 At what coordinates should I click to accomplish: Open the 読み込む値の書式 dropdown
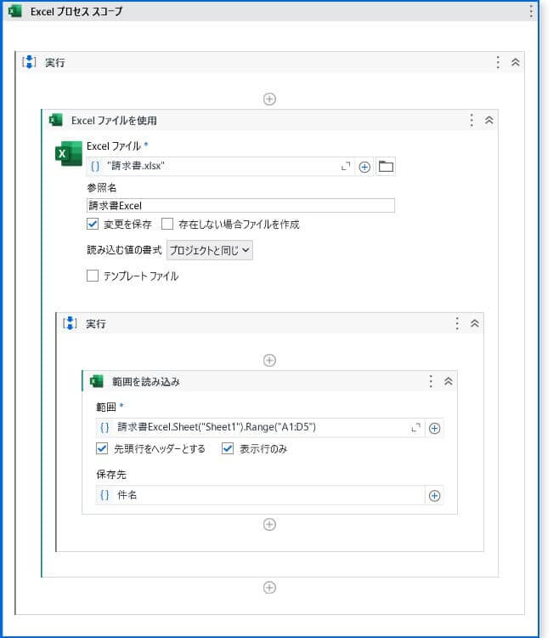(210, 250)
